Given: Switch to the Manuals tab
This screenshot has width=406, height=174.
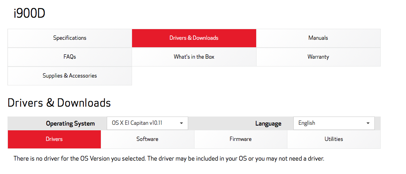Looking at the screenshot, I should (x=318, y=38).
